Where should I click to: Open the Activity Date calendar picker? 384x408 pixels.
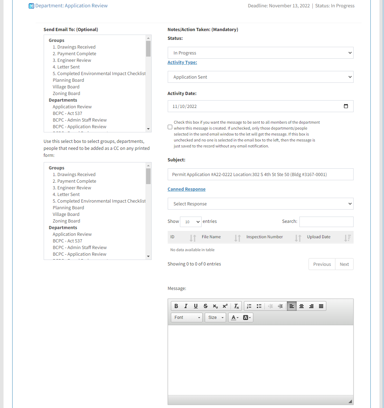pyautogui.click(x=346, y=106)
